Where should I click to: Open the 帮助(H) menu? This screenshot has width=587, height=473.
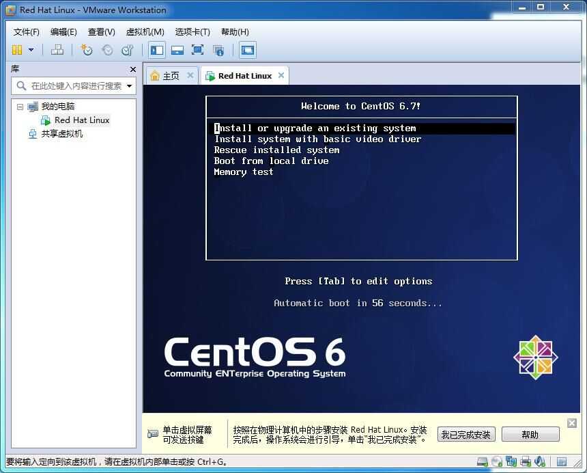pyautogui.click(x=235, y=32)
